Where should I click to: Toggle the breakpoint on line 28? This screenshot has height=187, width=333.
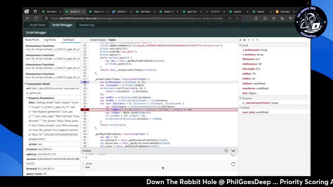pyautogui.click(x=85, y=82)
